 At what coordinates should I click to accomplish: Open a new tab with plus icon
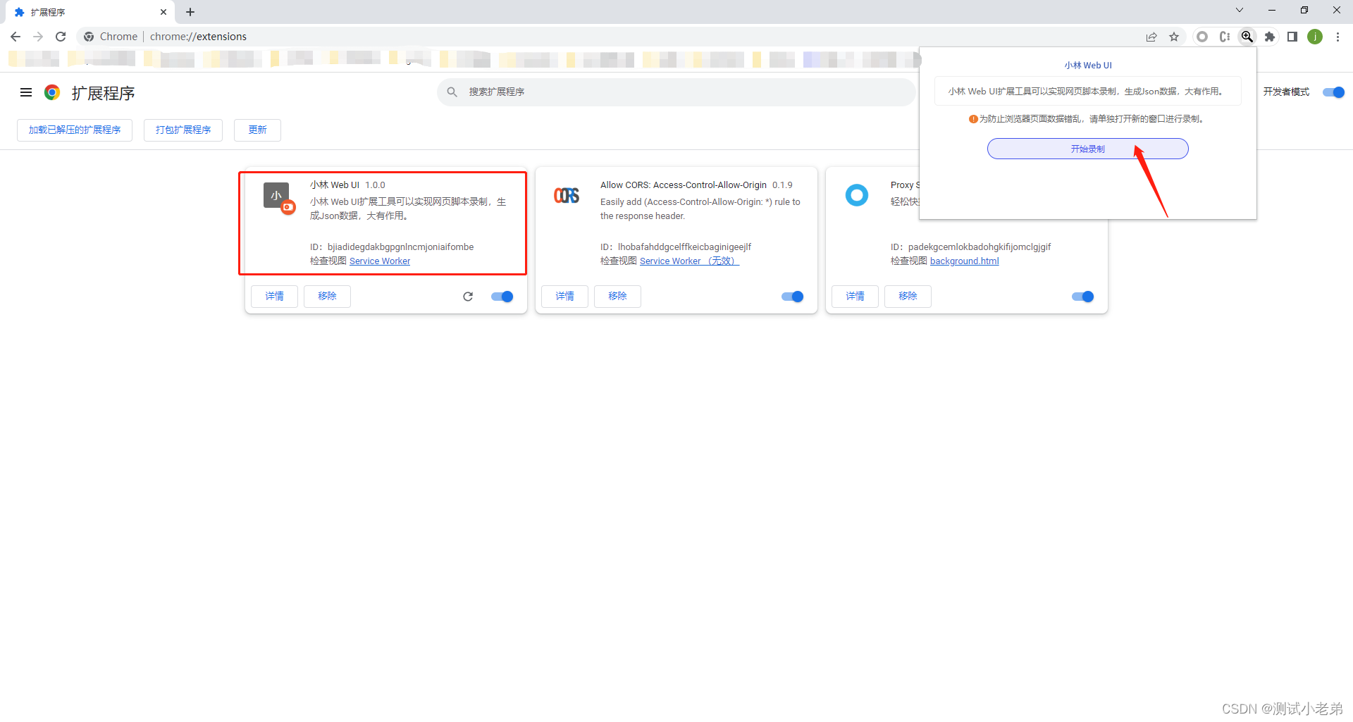point(190,12)
